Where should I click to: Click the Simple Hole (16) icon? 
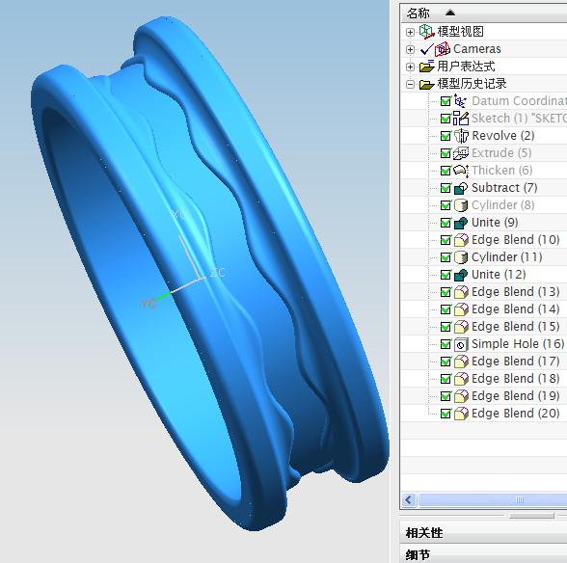pyautogui.click(x=461, y=344)
